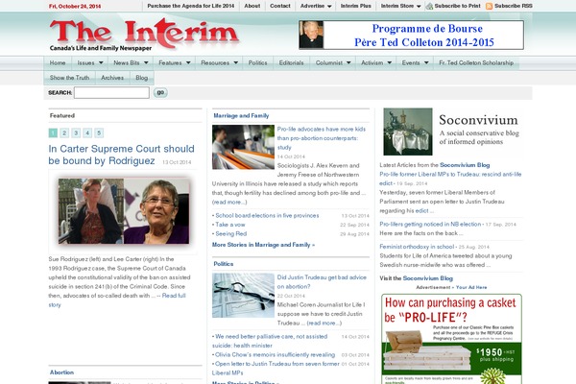Open 'Pro-life former Liberal MPs to Trudeau' post
The image size is (576, 384).
[450, 179]
